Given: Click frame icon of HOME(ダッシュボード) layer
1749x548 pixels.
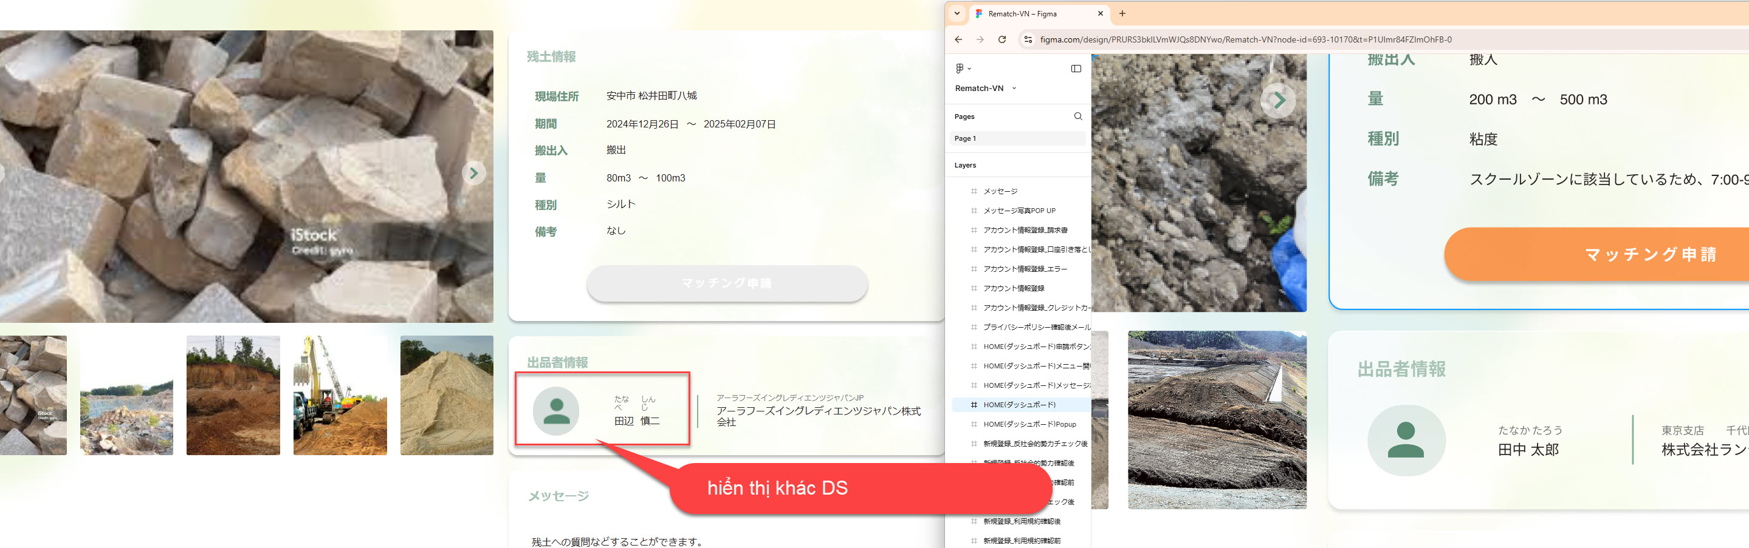Looking at the screenshot, I should 974,405.
